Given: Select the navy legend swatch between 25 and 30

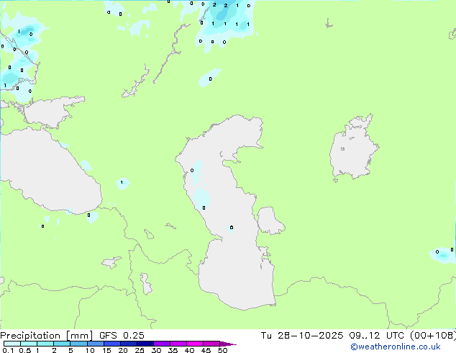Looking at the screenshot, I should [145, 344].
